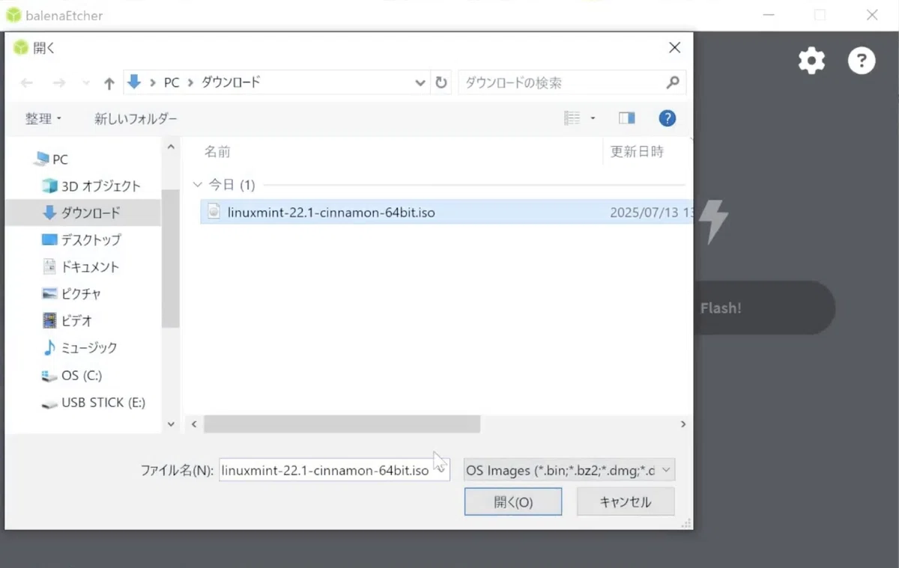Click the lightning bolt flash icon
The width and height of the screenshot is (899, 568).
click(712, 222)
